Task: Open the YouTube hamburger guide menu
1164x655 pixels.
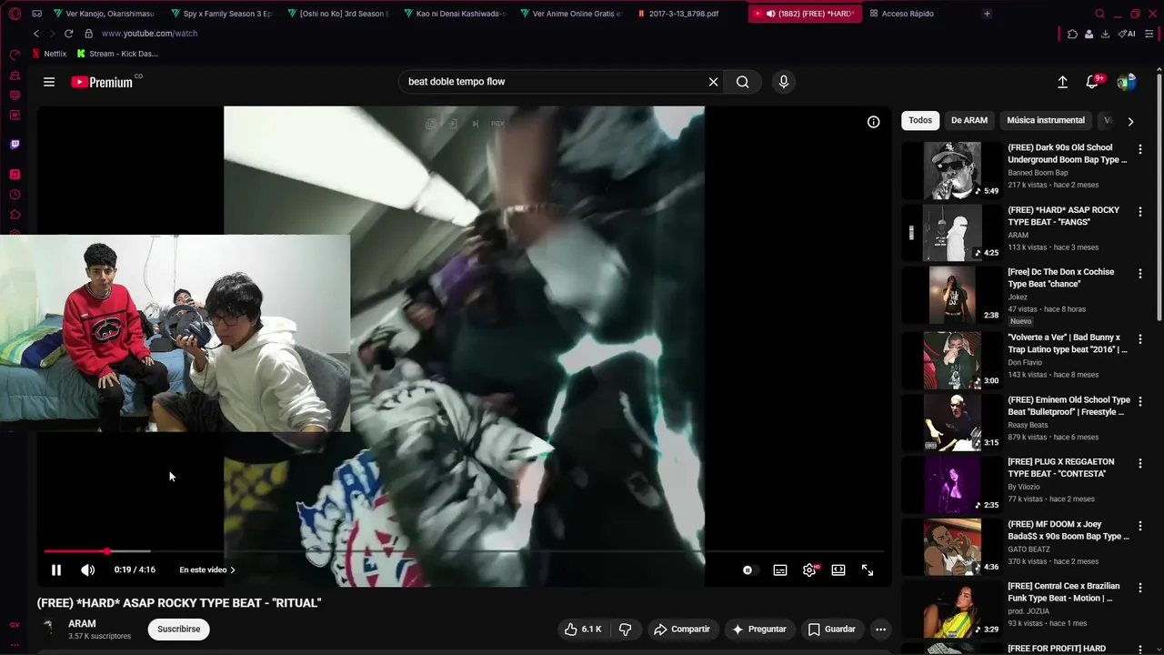Action: coord(49,82)
